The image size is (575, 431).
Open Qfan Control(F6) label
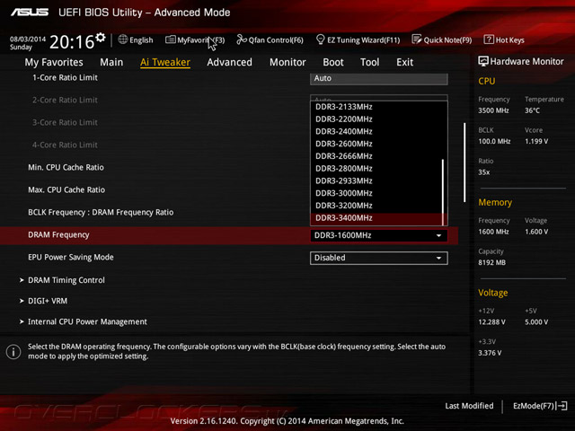click(276, 40)
